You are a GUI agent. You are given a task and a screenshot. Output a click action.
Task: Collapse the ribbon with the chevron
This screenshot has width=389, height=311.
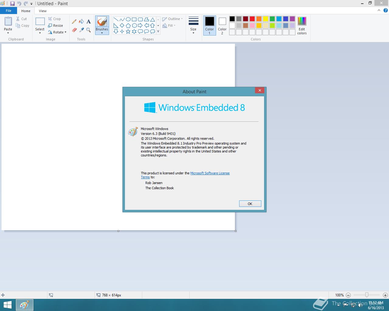coord(379,10)
